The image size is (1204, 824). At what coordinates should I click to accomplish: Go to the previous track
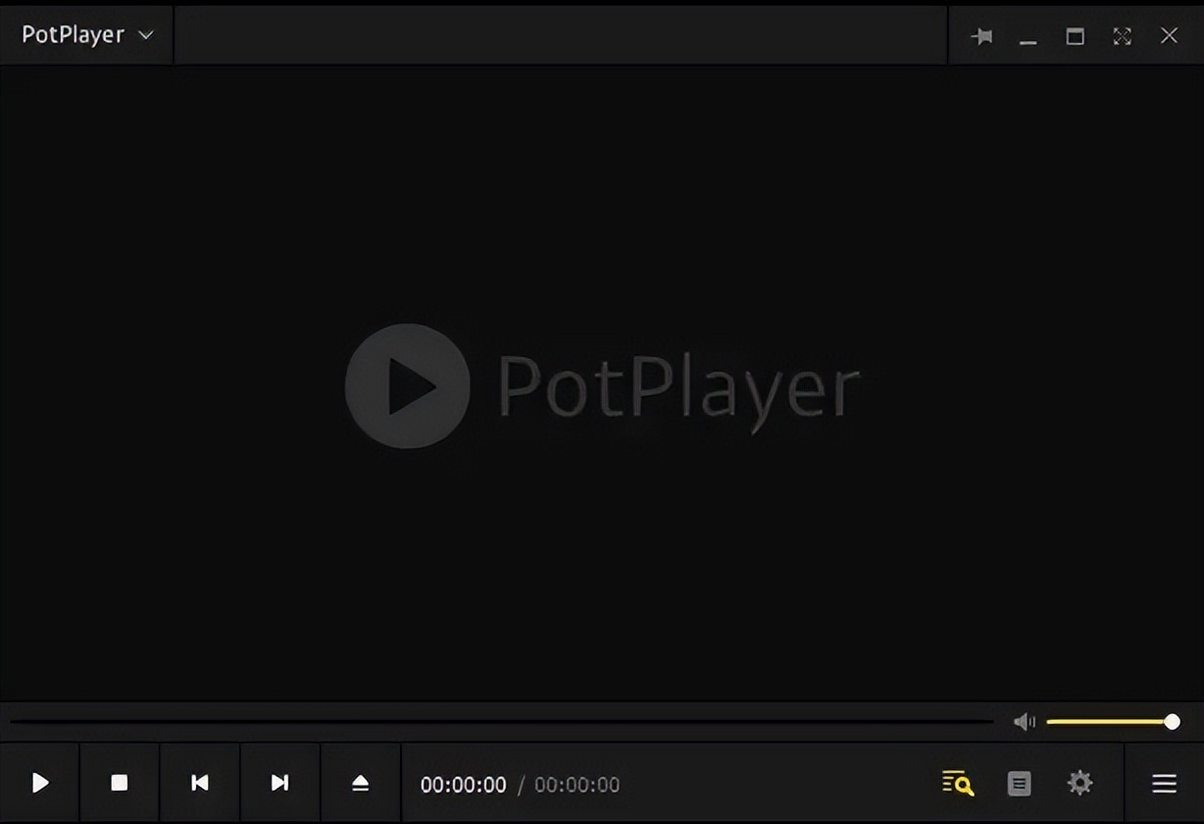pos(200,783)
